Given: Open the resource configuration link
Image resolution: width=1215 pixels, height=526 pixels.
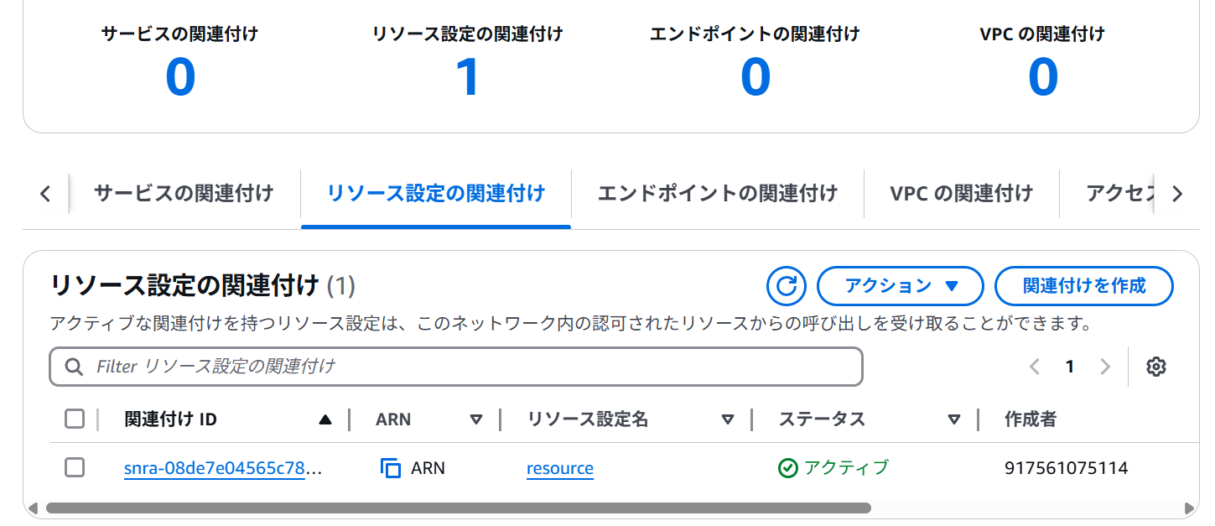Looking at the screenshot, I should 560,468.
